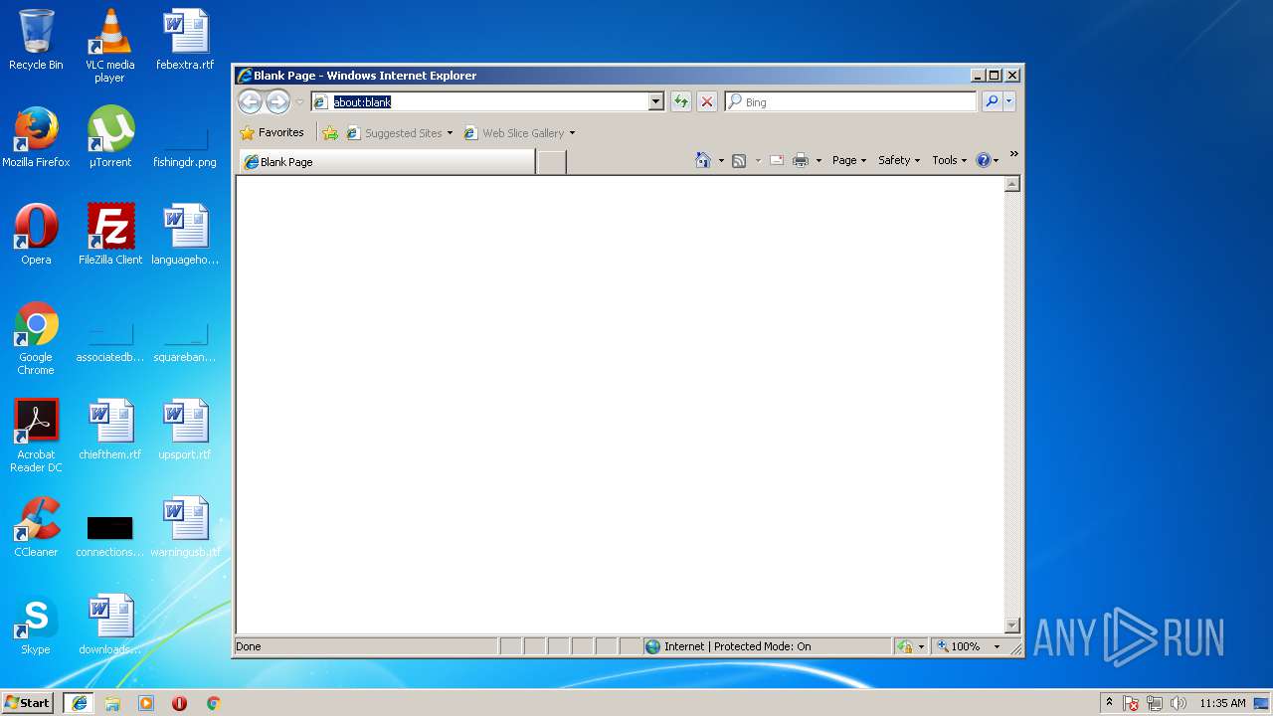Image resolution: width=1273 pixels, height=716 pixels.
Task: Click the Stop loading icon
Action: (707, 101)
